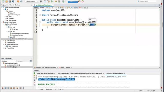The image size is (164, 92).
Task: Open Java11AndJavaModular (run) output tab
Action: click(45, 73)
